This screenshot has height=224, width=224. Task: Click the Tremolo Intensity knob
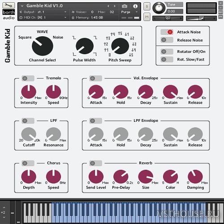click(29, 92)
